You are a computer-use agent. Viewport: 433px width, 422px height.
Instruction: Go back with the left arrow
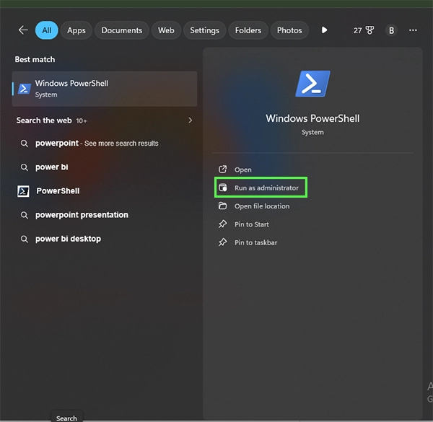click(23, 30)
